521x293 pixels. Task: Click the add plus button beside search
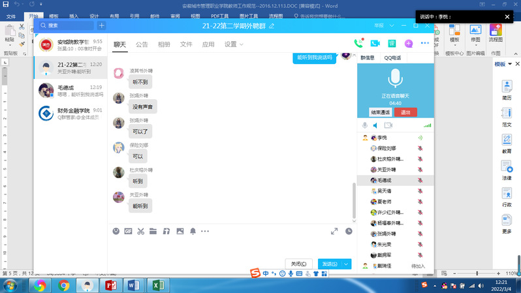[102, 25]
